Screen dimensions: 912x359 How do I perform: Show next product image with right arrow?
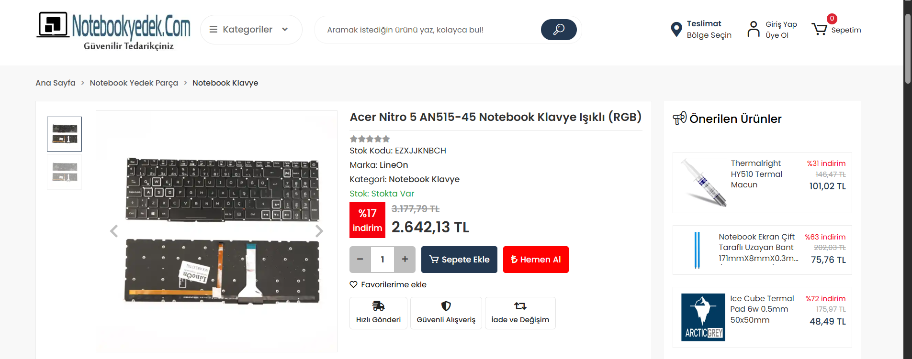point(319,231)
